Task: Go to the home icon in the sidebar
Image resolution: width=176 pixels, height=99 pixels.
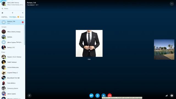Action: pos(2,13)
